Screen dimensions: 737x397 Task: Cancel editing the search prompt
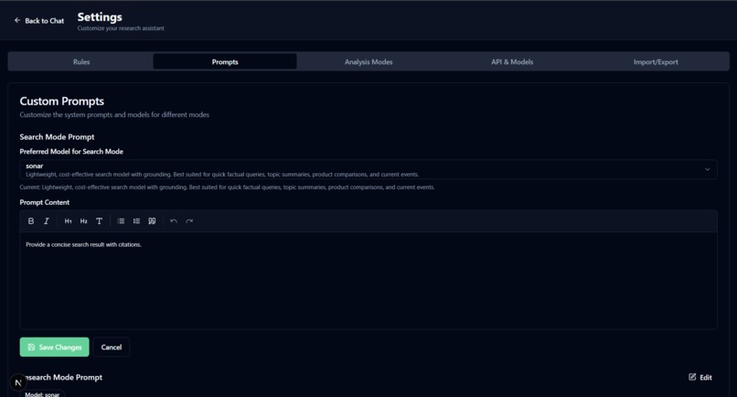pos(112,347)
